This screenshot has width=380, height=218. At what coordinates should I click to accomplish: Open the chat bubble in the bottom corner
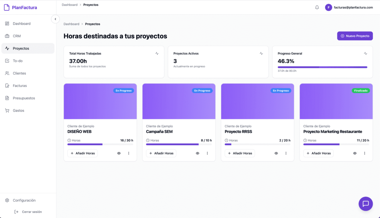tap(366, 204)
